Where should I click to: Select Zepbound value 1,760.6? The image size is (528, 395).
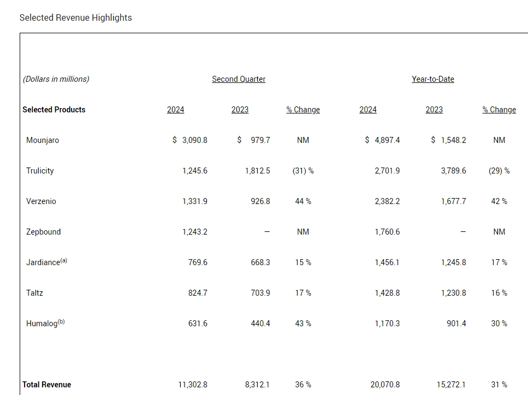(x=387, y=232)
